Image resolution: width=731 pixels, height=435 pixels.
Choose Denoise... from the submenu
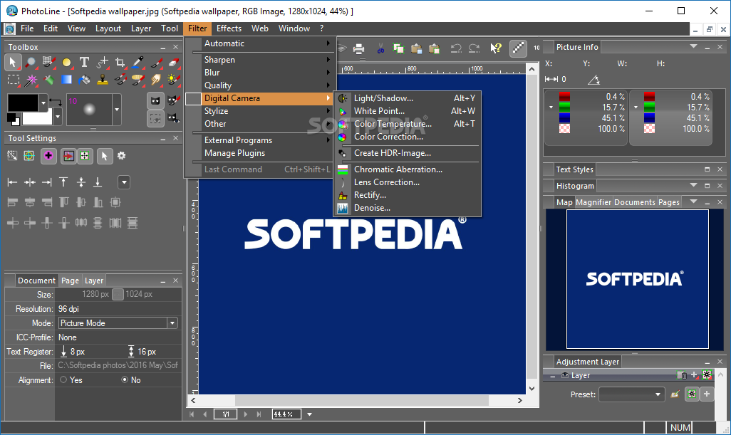coord(408,208)
